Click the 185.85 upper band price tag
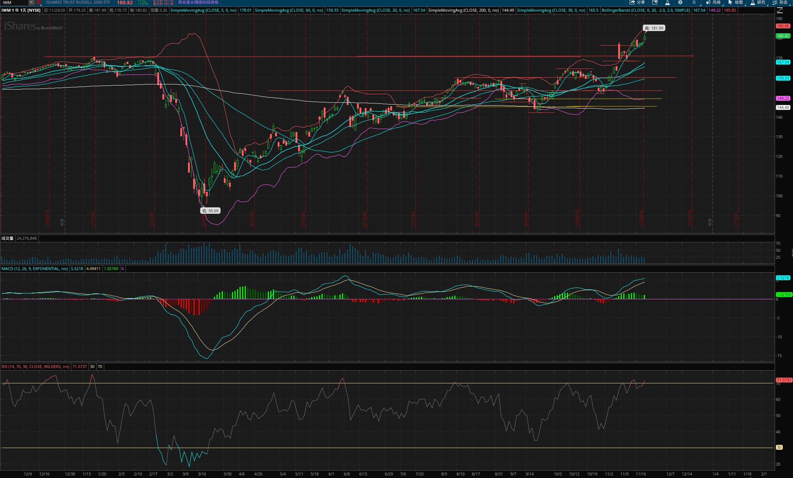Screen dimensions: 793x478 tap(783, 26)
